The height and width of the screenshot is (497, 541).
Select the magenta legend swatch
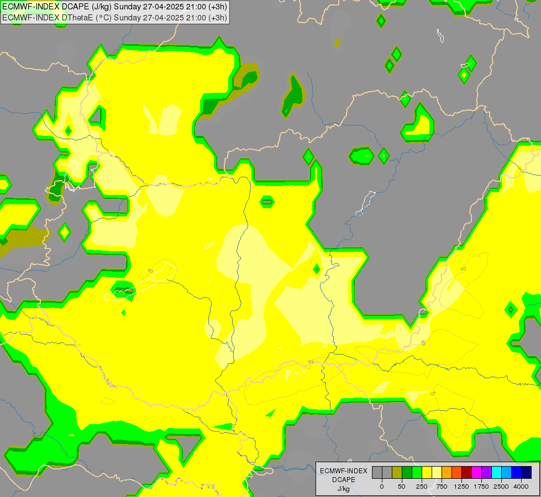tap(477, 472)
